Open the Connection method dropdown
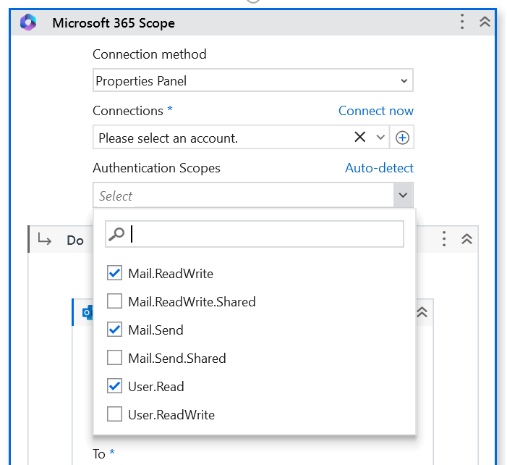Viewport: 507px width, 465px height. (x=253, y=80)
